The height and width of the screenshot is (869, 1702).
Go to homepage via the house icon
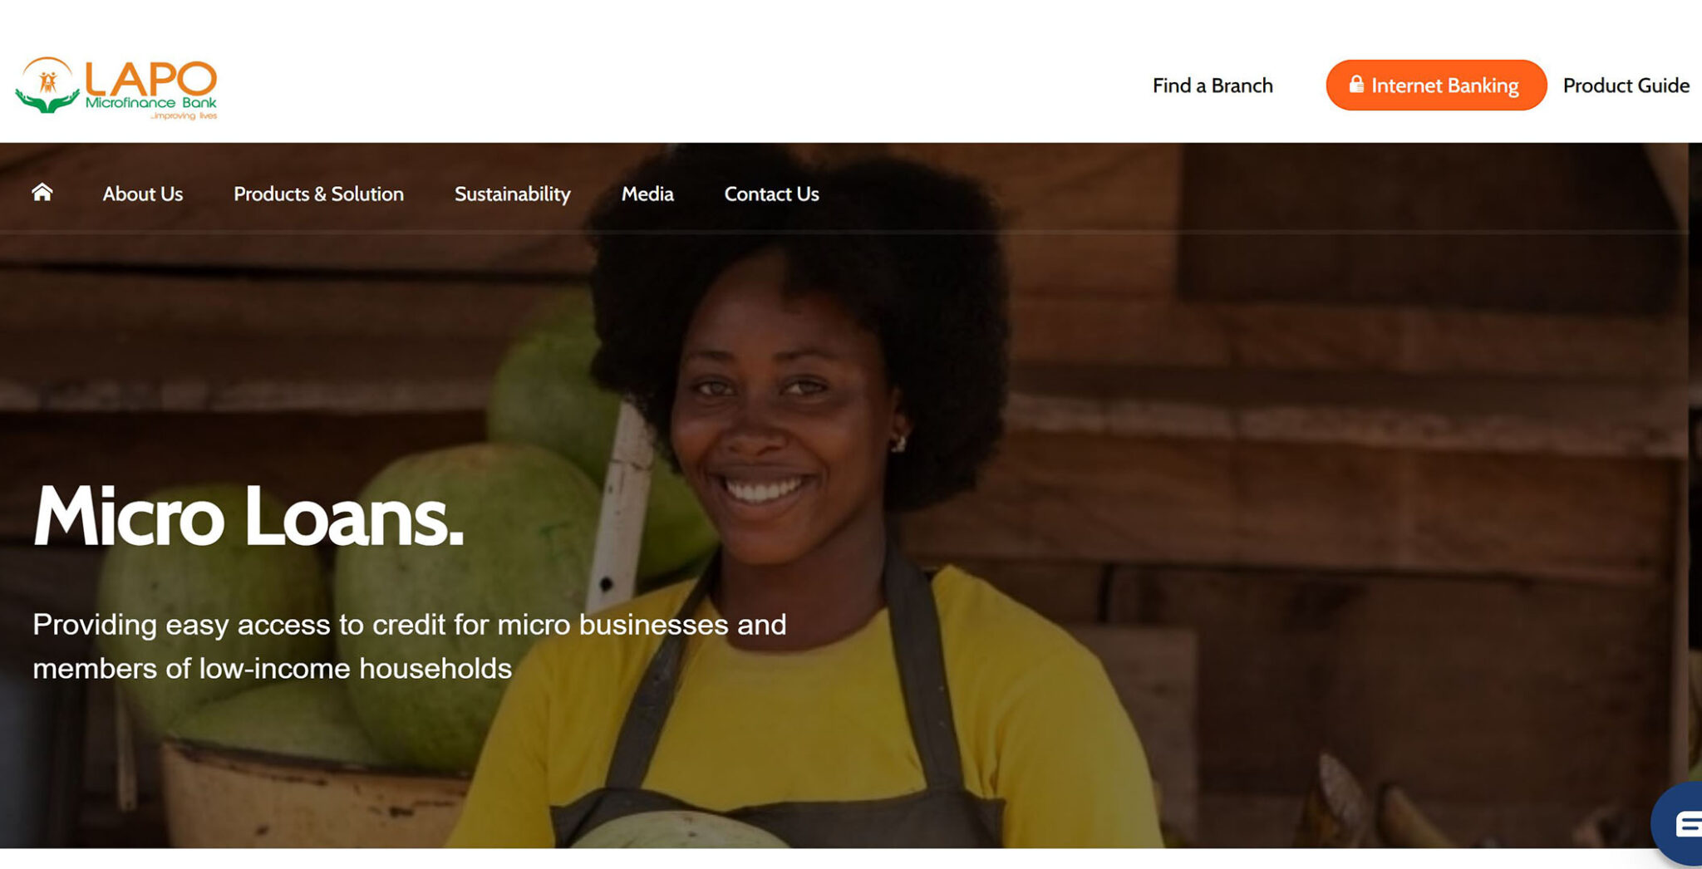[x=42, y=193]
